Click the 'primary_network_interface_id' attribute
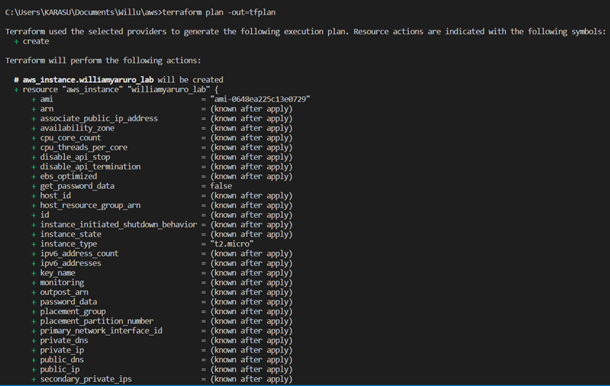Viewport: 610px width, 386px height. 101,331
